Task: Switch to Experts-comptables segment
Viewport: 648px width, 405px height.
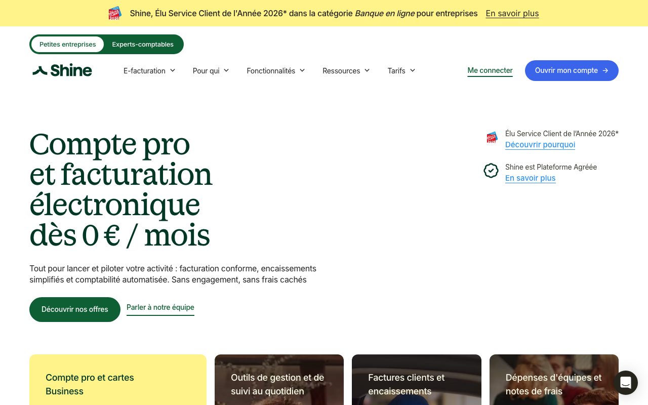Action: [143, 44]
